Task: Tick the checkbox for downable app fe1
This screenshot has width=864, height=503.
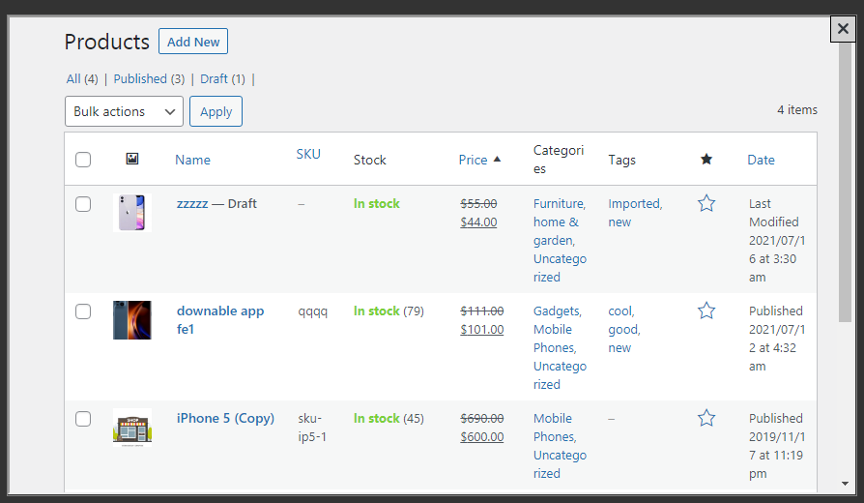Action: [83, 311]
